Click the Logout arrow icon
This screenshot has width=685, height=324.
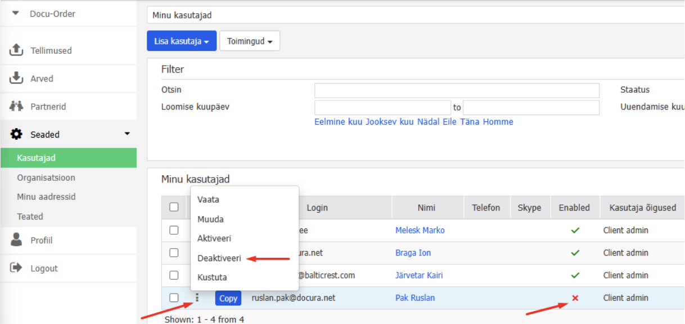16,268
